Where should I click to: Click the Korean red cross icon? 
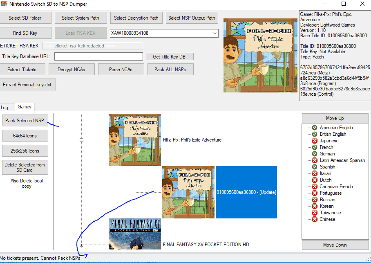(315, 207)
